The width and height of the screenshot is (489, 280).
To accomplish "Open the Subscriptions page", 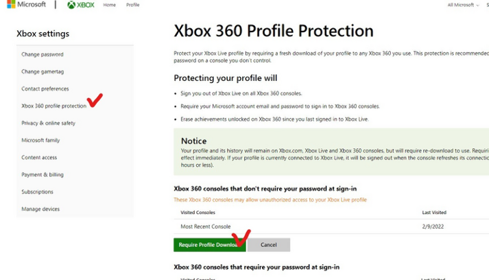I will [37, 191].
